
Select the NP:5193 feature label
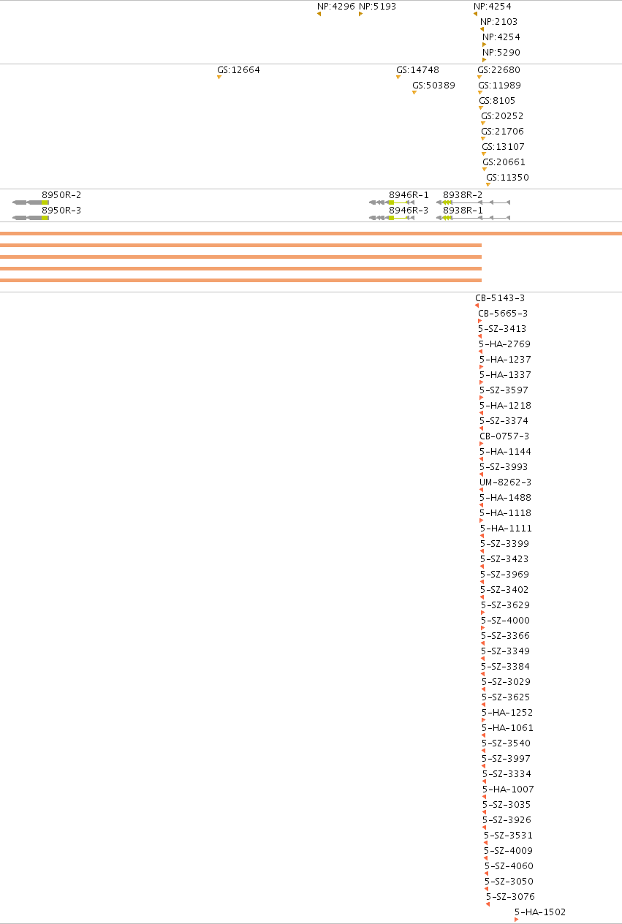pos(377,7)
